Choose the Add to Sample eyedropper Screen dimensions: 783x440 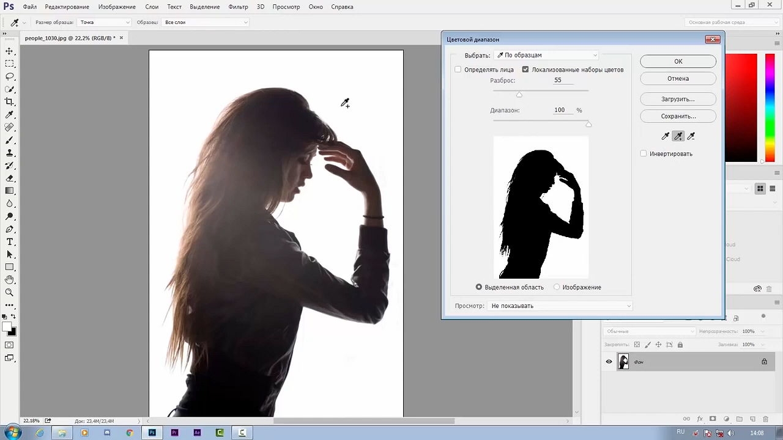(678, 136)
